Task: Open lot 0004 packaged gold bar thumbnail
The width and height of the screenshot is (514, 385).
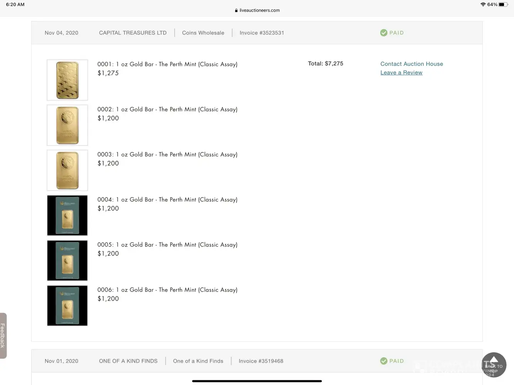Action: (x=67, y=215)
